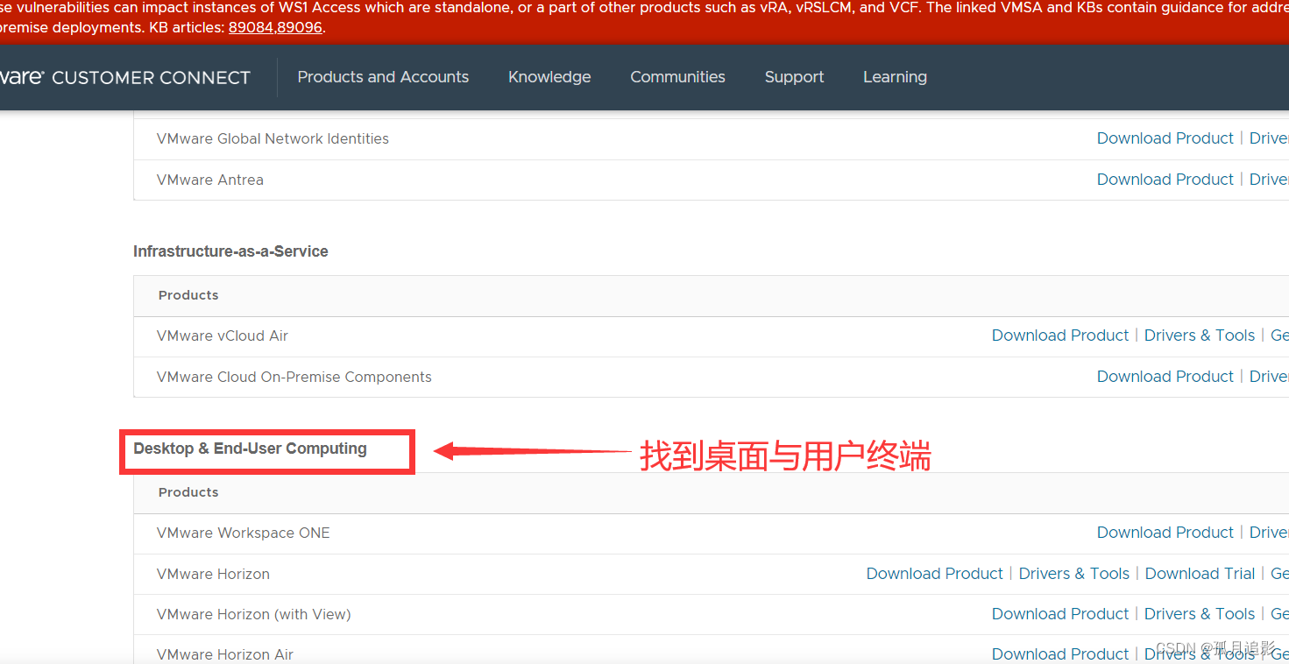Click the VMware Horizon product name
Viewport: 1289px width, 664px height.
(213, 574)
